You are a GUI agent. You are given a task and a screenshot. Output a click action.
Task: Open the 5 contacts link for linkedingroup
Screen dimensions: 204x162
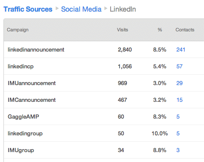(178, 133)
